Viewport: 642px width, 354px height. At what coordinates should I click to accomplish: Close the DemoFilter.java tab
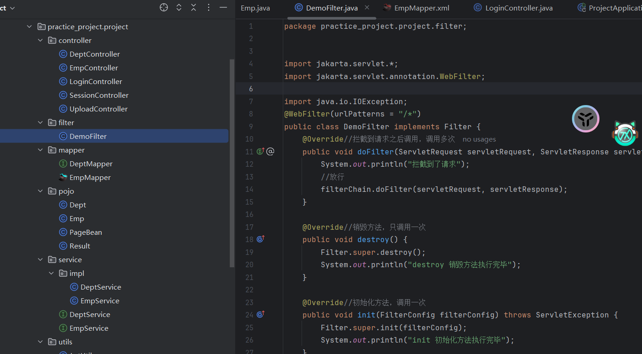(x=367, y=8)
